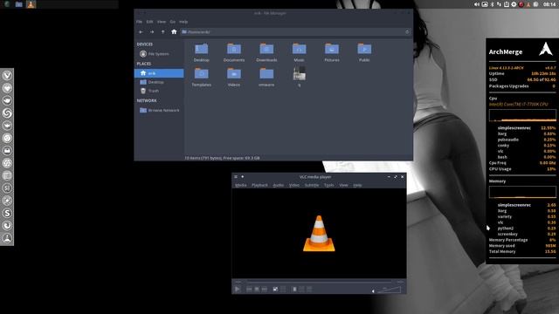The width and height of the screenshot is (559, 314).
Task: Click network icon in system tray
Action: pyautogui.click(x=499, y=4)
